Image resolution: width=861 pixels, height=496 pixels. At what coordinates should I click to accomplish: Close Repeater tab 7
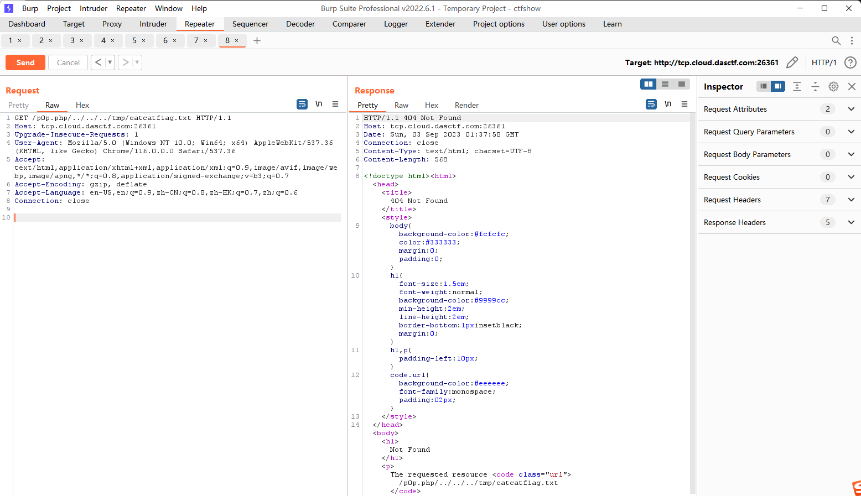tap(205, 40)
